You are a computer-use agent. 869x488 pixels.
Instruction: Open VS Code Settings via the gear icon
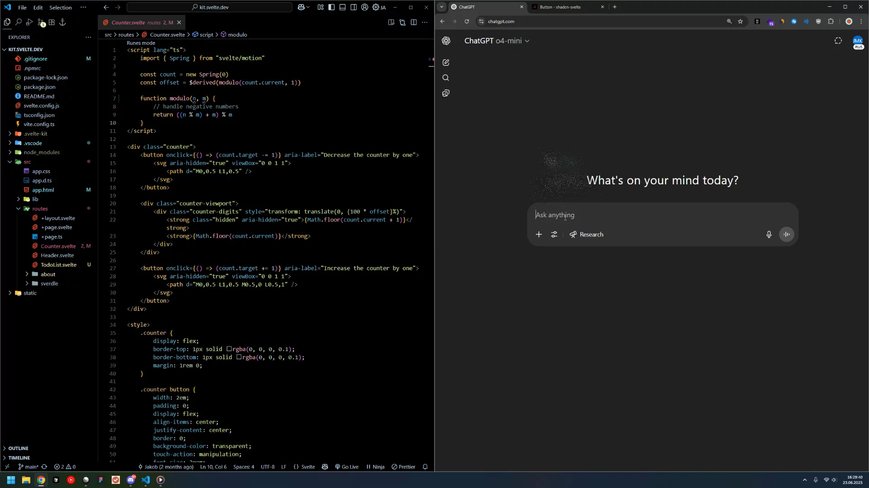click(375, 7)
